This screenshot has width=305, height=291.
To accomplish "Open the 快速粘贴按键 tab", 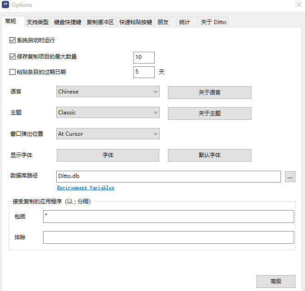I will pyautogui.click(x=136, y=22).
